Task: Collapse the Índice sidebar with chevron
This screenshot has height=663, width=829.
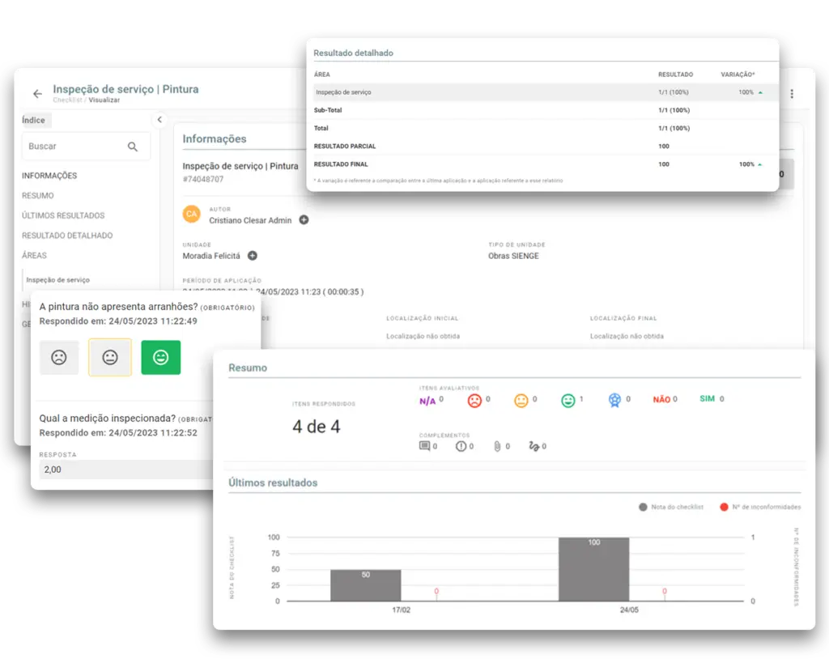Action: point(159,120)
